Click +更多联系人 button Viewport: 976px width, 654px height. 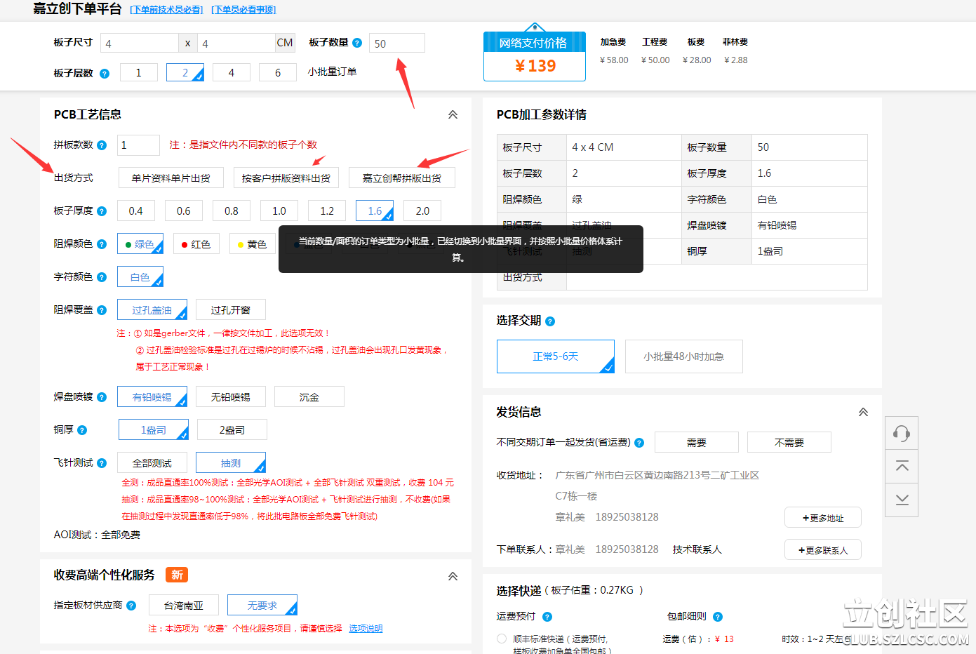click(x=823, y=550)
